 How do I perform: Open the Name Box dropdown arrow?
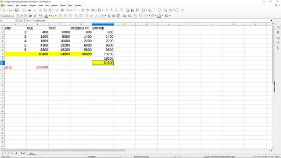tap(17, 21)
